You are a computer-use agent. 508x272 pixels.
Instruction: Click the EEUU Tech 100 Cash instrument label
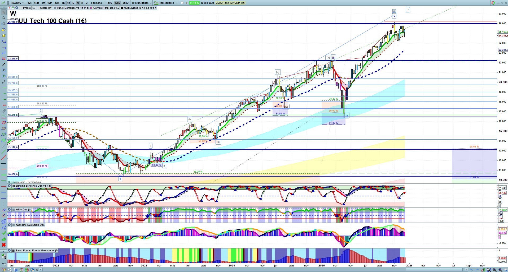[230, 3]
